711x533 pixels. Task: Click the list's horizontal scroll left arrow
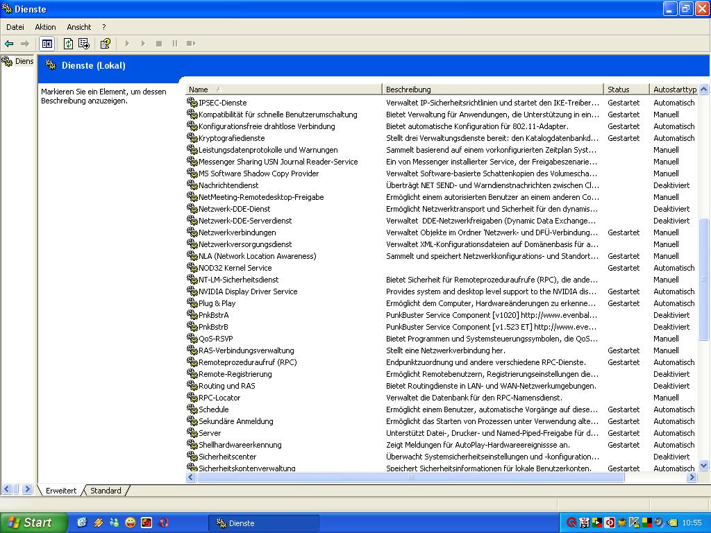(191, 477)
